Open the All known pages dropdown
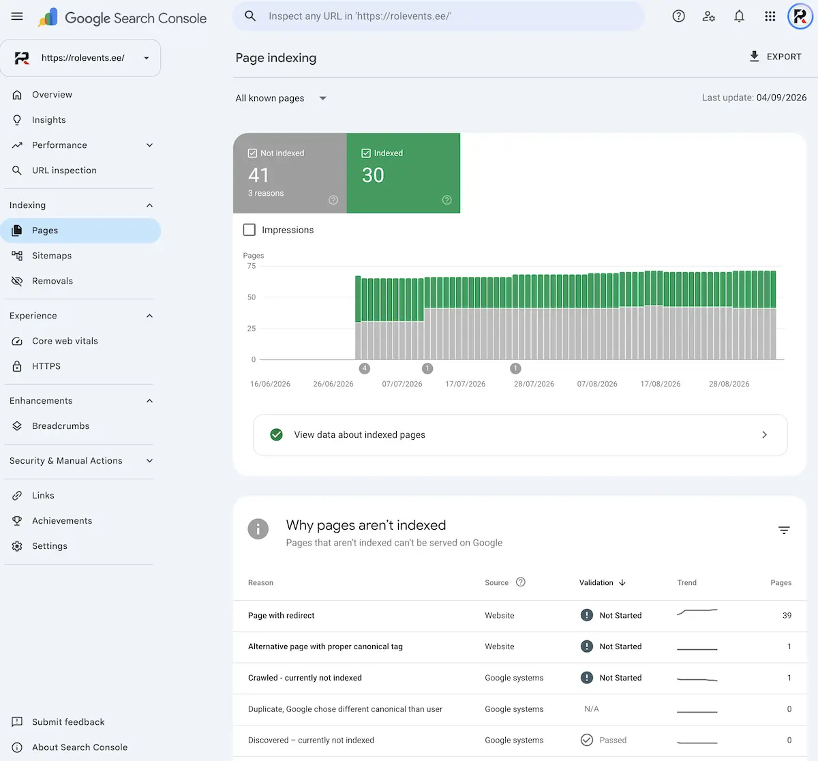Viewport: 818px width, 761px height. (x=281, y=98)
